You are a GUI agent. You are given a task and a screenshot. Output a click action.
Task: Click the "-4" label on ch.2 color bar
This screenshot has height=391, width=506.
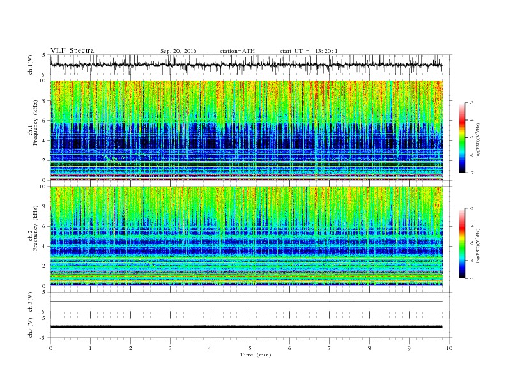pyautogui.click(x=471, y=226)
